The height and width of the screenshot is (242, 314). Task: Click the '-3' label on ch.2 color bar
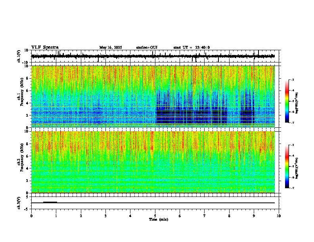click(292, 145)
